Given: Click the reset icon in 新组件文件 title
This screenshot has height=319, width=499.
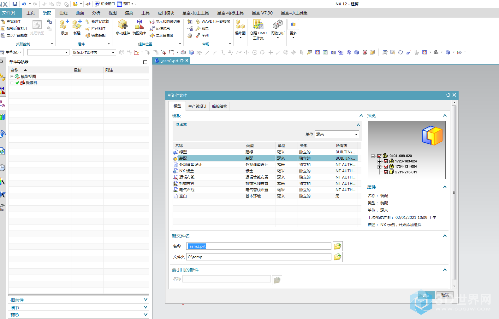Looking at the screenshot, I should click(x=448, y=95).
